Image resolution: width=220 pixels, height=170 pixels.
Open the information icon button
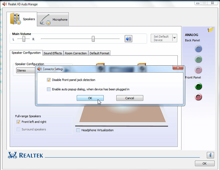point(210,155)
